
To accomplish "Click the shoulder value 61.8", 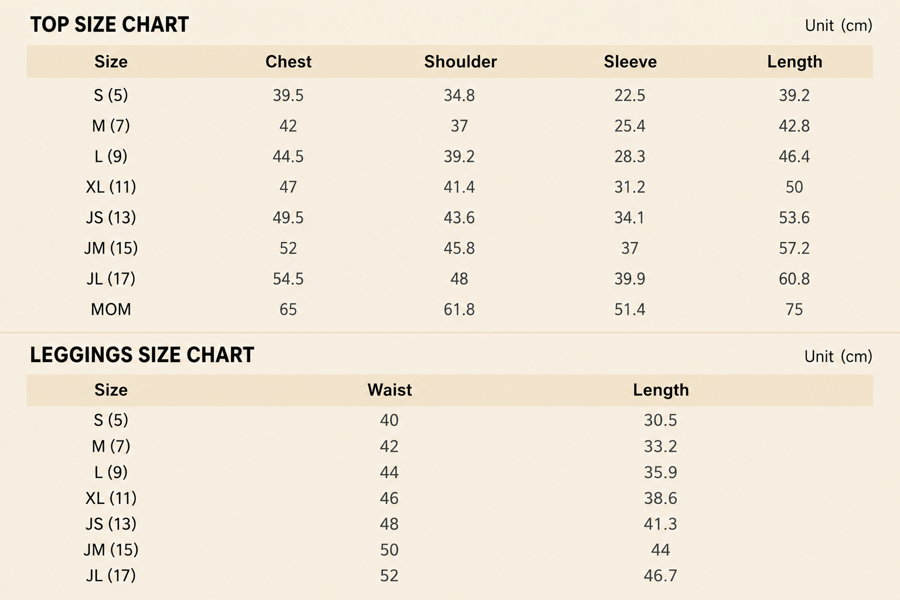I will pyautogui.click(x=459, y=309).
